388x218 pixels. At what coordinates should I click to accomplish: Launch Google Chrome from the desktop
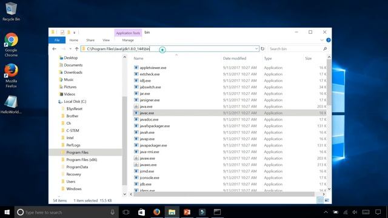coord(11,45)
